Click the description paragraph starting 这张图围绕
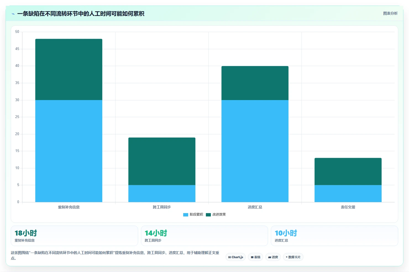The width and height of the screenshot is (409, 272). pyautogui.click(x=115, y=255)
